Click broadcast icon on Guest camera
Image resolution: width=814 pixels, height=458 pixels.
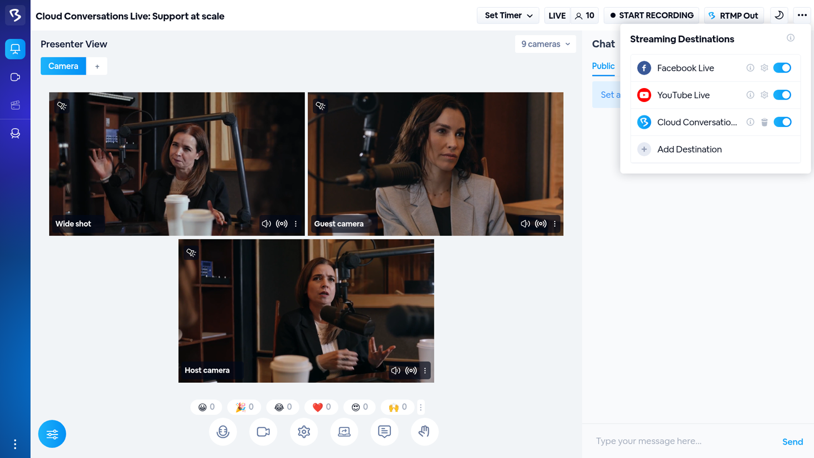540,224
